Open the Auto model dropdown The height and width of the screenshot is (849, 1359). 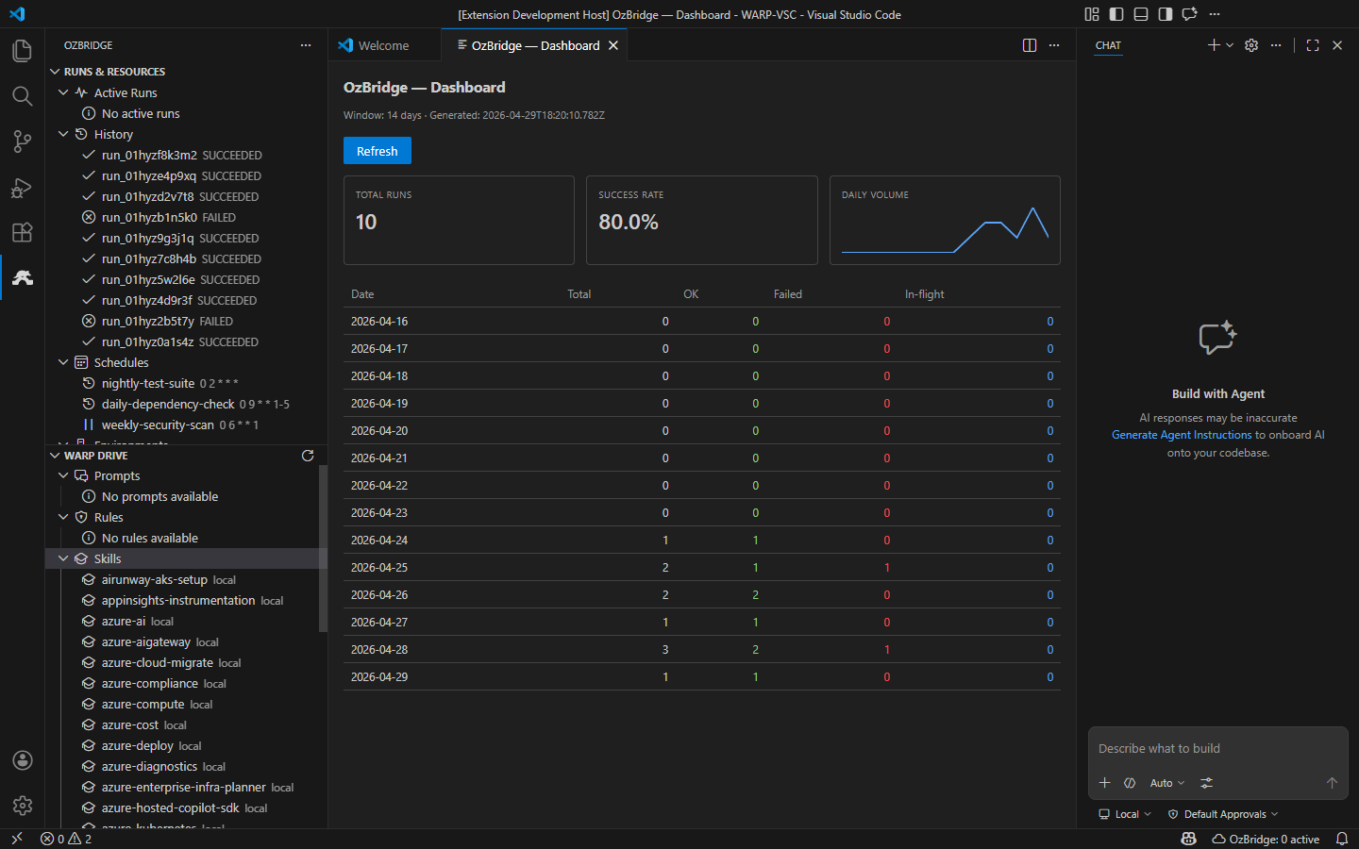click(x=1167, y=783)
